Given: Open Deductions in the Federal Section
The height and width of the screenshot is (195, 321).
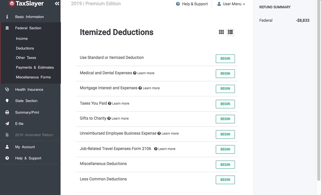Looking at the screenshot, I should click(25, 48).
